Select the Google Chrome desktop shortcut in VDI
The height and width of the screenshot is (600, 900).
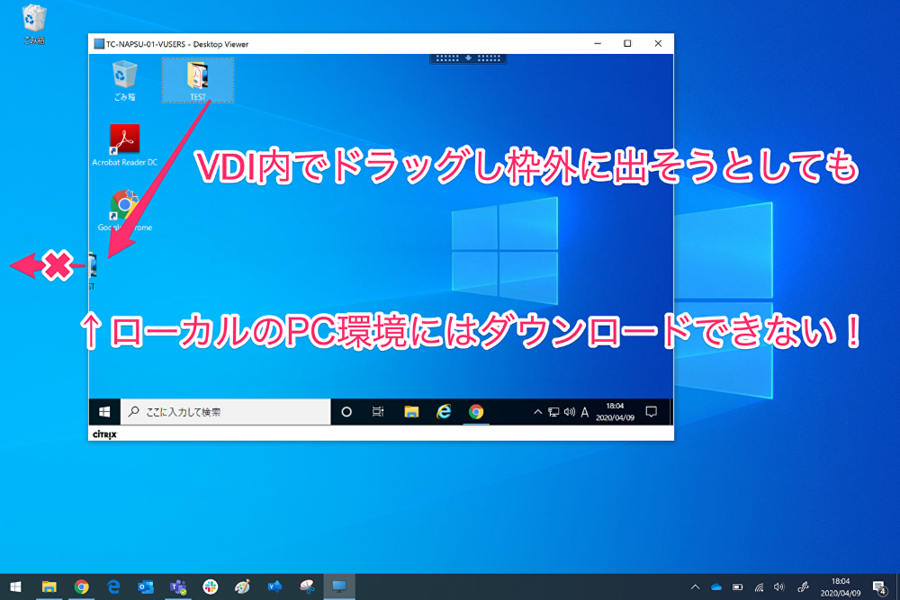pyautogui.click(x=124, y=210)
